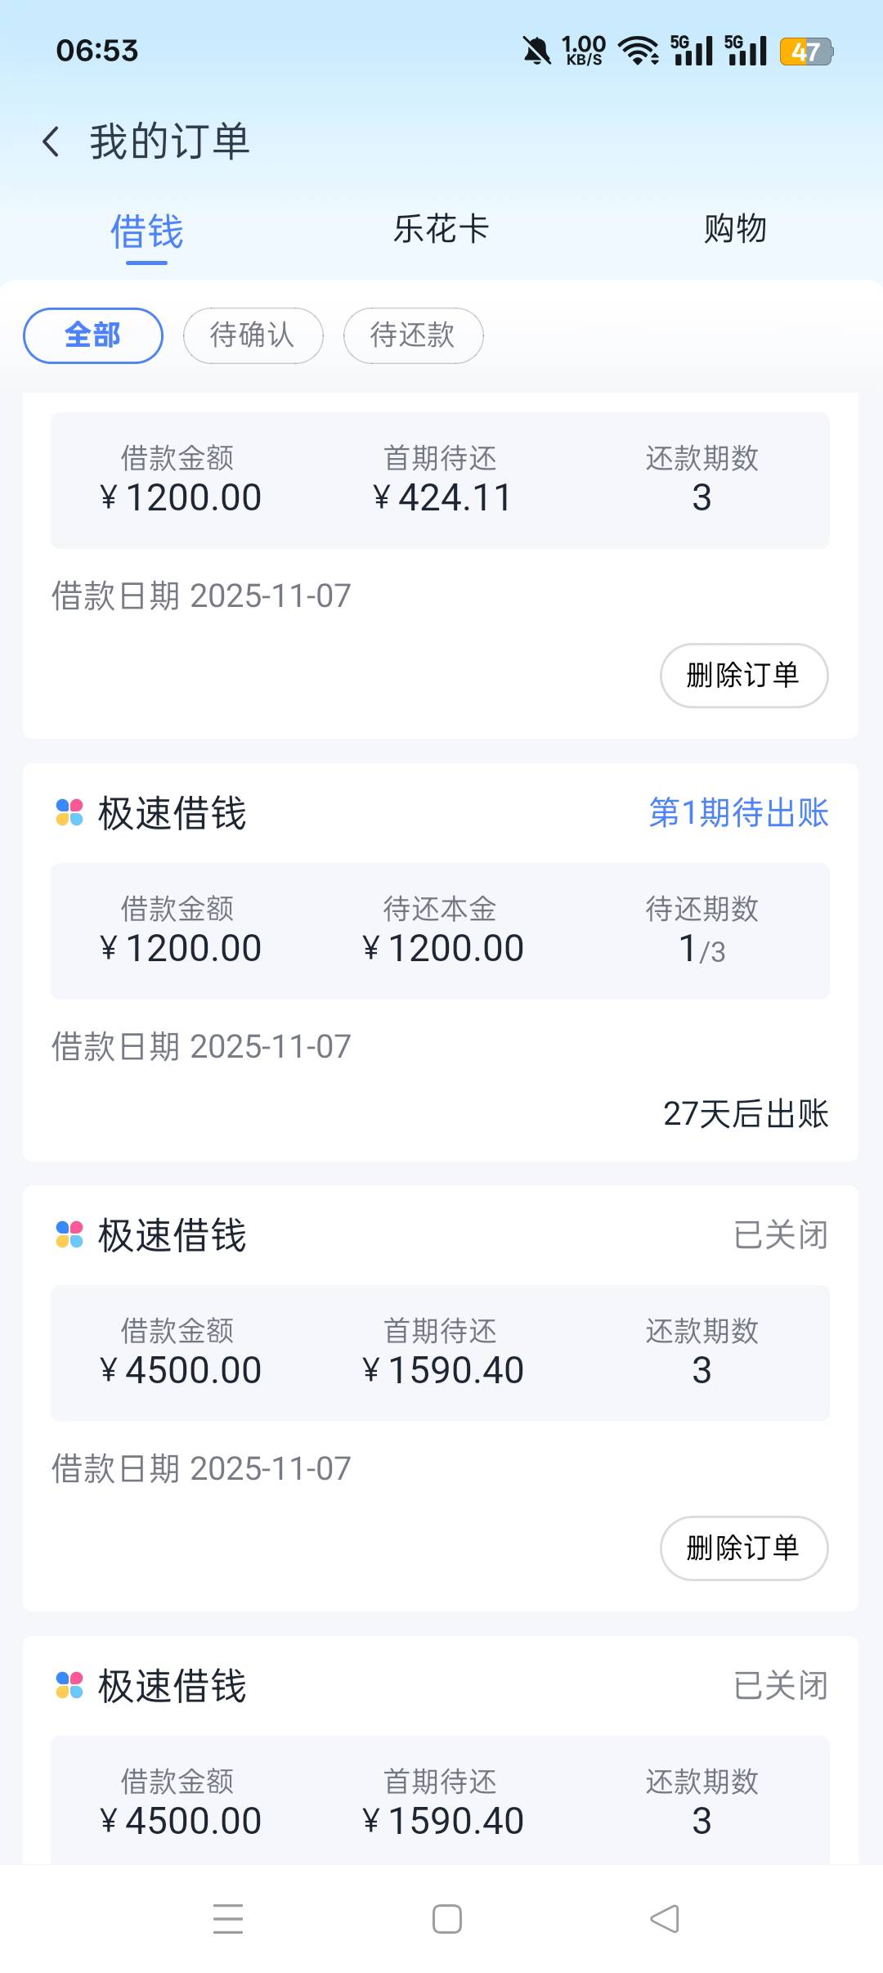The width and height of the screenshot is (883, 1973).
Task: Delete the closed ¥1200.00 order
Action: pos(743,676)
